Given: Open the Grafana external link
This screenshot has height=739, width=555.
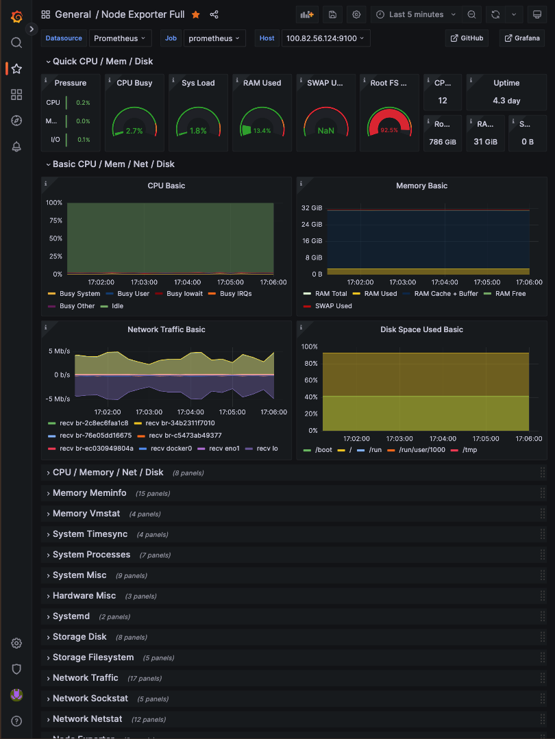Looking at the screenshot, I should [522, 38].
